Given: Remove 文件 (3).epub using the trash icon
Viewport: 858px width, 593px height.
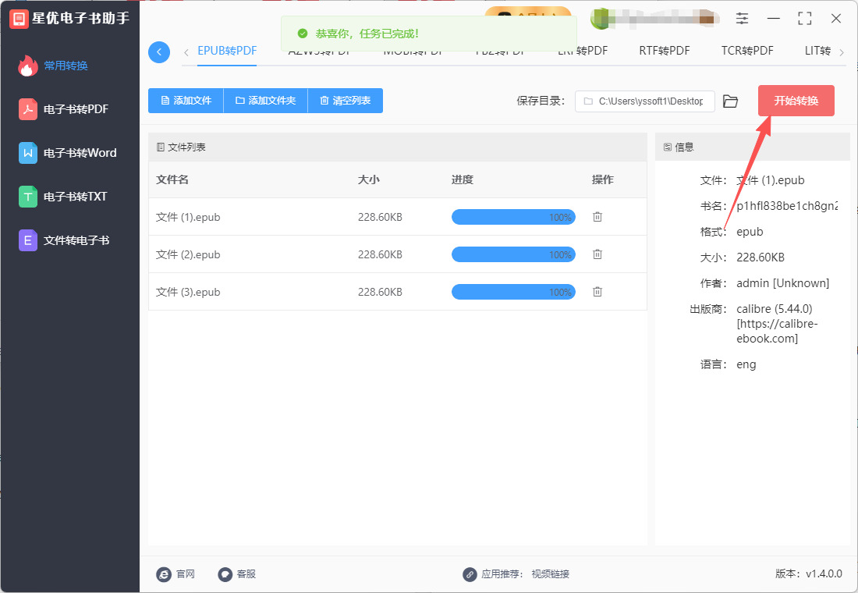Looking at the screenshot, I should 597,292.
